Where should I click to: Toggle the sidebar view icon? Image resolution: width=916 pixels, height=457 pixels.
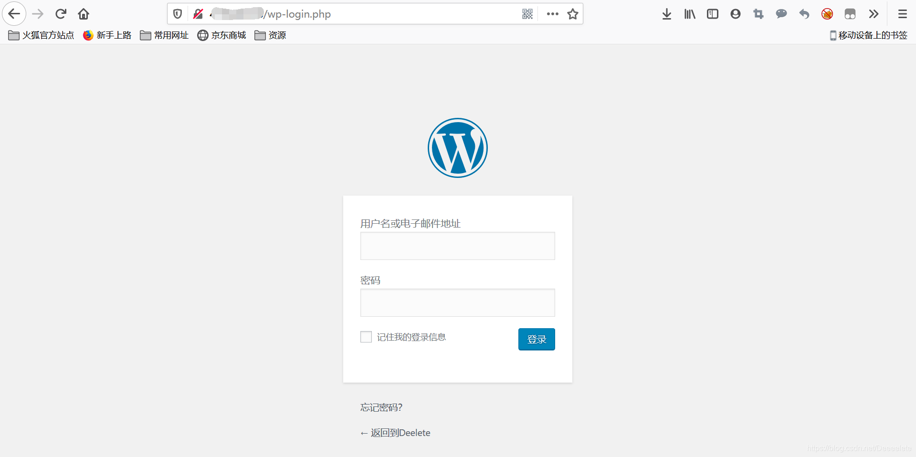pos(713,14)
